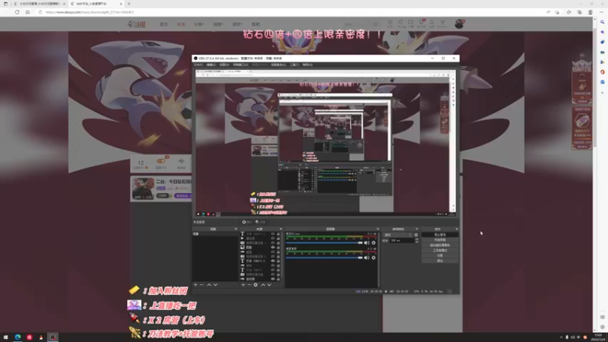The height and width of the screenshot is (342, 608).
Task: Open the desktop audio channel gear settings
Action: (373, 258)
